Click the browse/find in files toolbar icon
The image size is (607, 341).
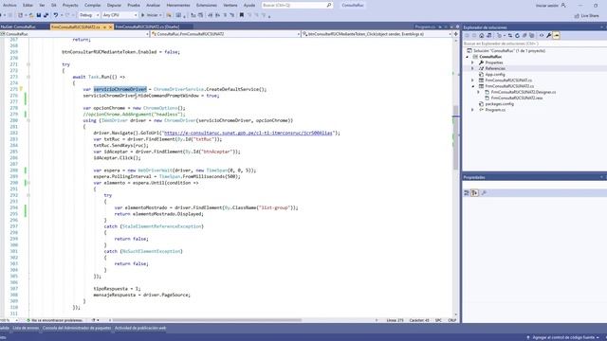pos(169,15)
